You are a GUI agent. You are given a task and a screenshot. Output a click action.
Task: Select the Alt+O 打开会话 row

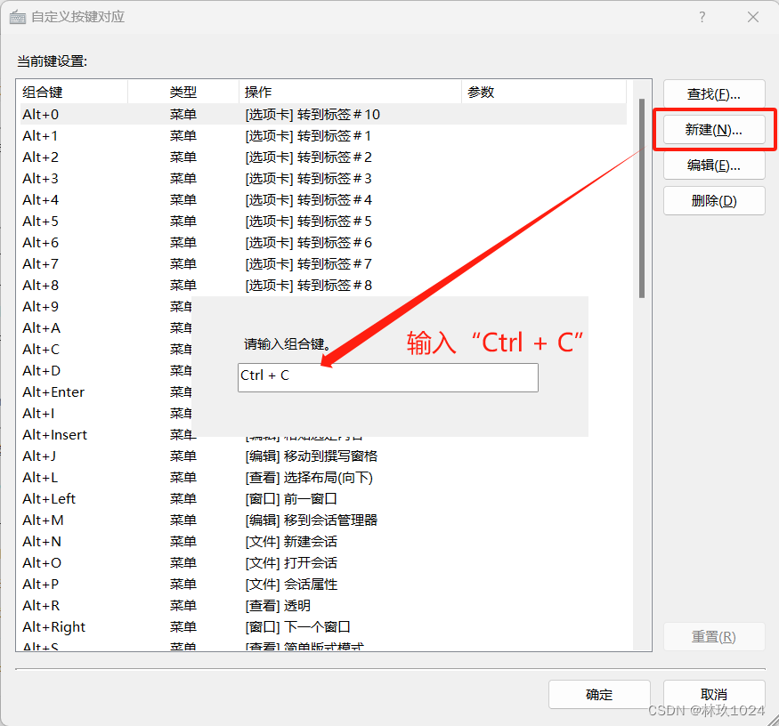[x=41, y=562]
